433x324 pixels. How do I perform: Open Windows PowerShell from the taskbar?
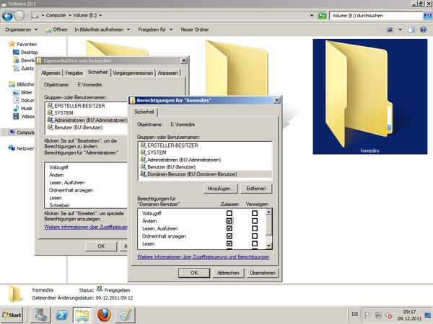point(63,315)
